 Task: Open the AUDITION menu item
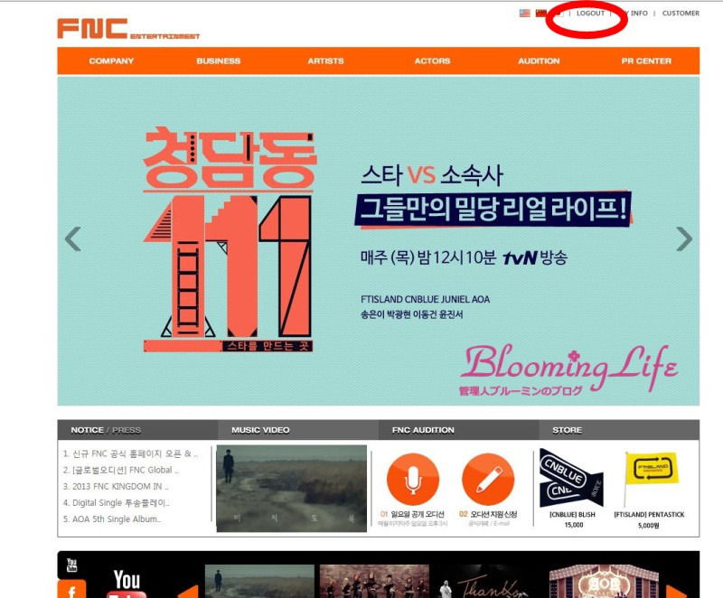click(x=539, y=61)
